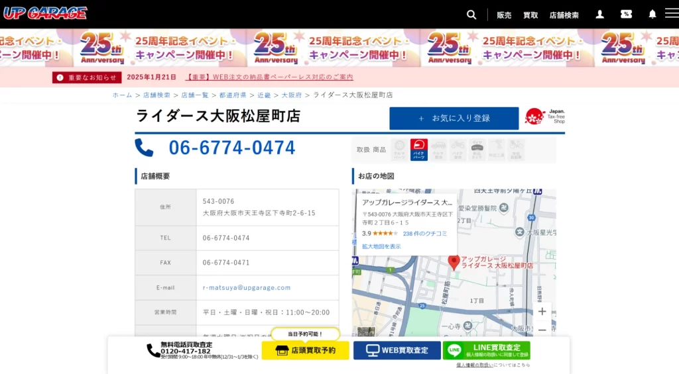Click the notification bell icon

click(652, 15)
